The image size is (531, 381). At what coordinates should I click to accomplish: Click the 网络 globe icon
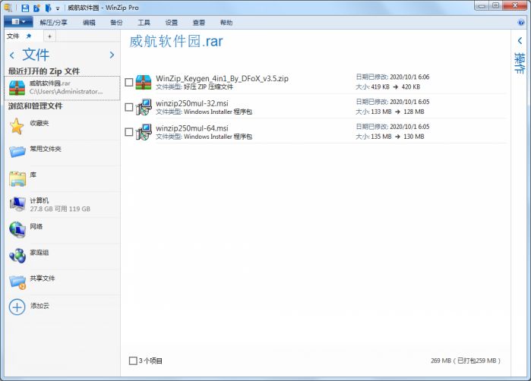coord(17,230)
